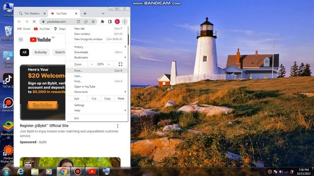Go forward in browser history

[26, 22]
